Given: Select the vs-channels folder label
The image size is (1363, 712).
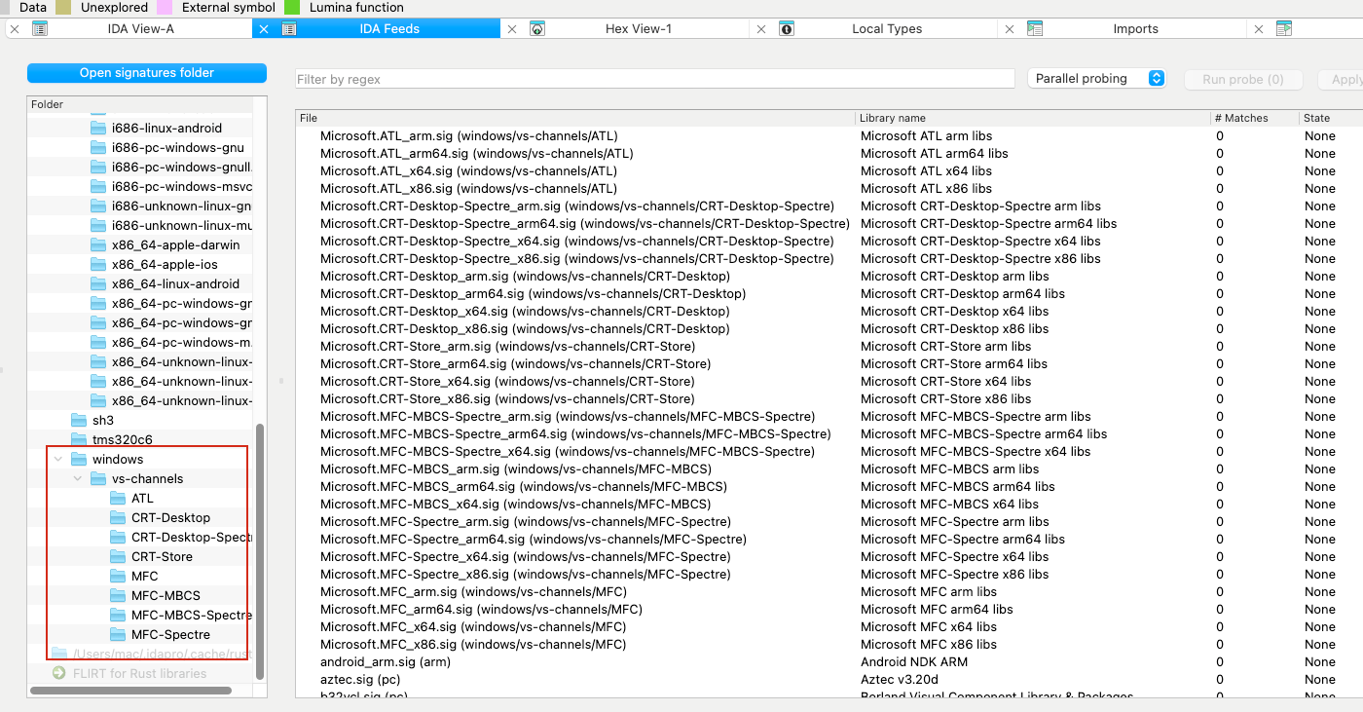Looking at the screenshot, I should pyautogui.click(x=148, y=478).
